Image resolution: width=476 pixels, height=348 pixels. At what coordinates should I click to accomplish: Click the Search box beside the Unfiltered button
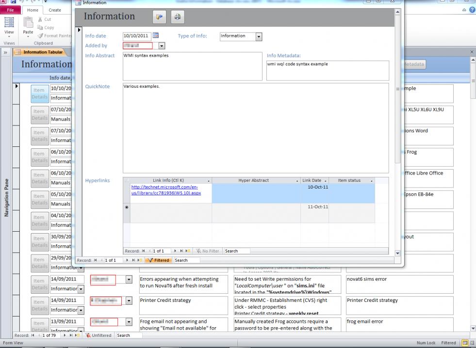pos(129,335)
